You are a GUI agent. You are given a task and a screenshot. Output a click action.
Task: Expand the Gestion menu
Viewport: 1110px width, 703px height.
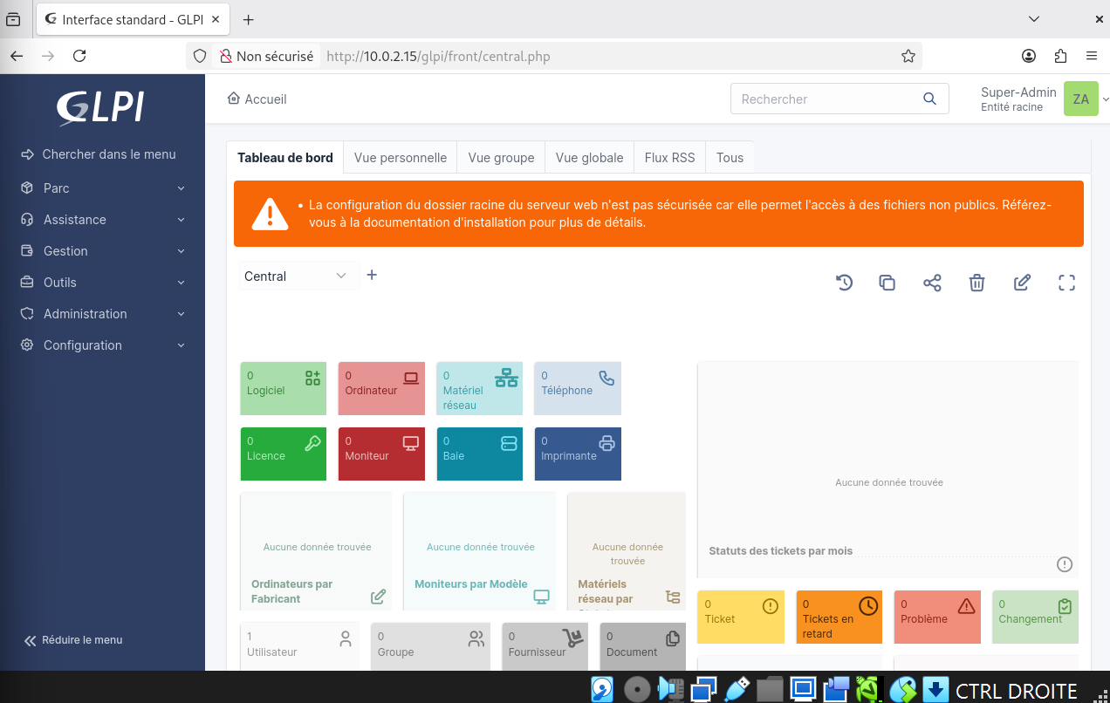tap(103, 251)
